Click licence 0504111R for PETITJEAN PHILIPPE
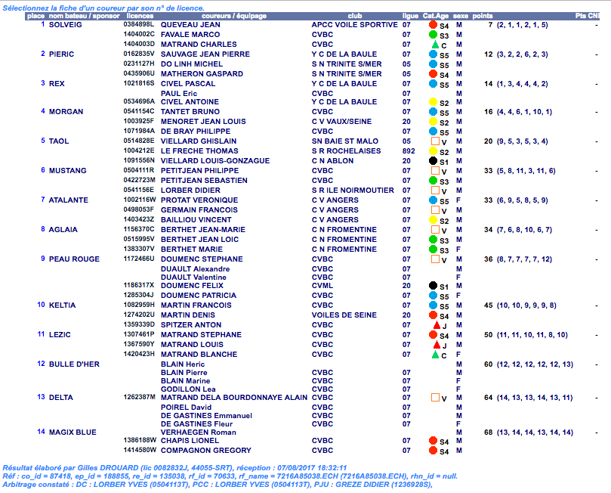The height and width of the screenshot is (493, 611). point(139,171)
